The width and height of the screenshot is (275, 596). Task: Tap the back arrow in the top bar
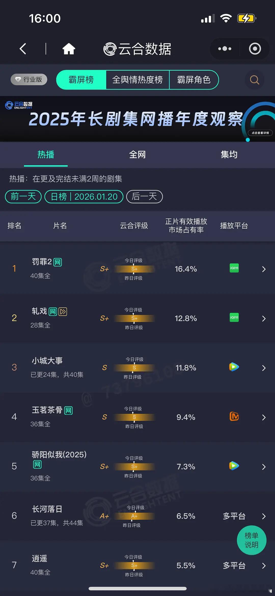point(23,49)
